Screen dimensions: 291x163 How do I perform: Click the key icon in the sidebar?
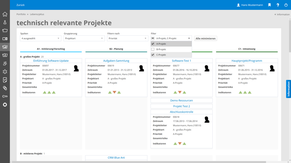tap(5, 96)
